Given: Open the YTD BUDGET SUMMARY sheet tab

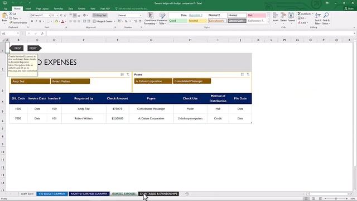Looking at the screenshot, I should (52, 194).
